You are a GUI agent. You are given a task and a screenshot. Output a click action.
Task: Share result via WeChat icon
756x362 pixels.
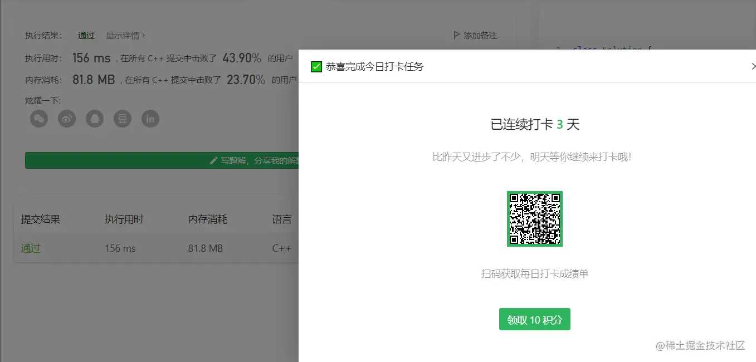point(39,119)
